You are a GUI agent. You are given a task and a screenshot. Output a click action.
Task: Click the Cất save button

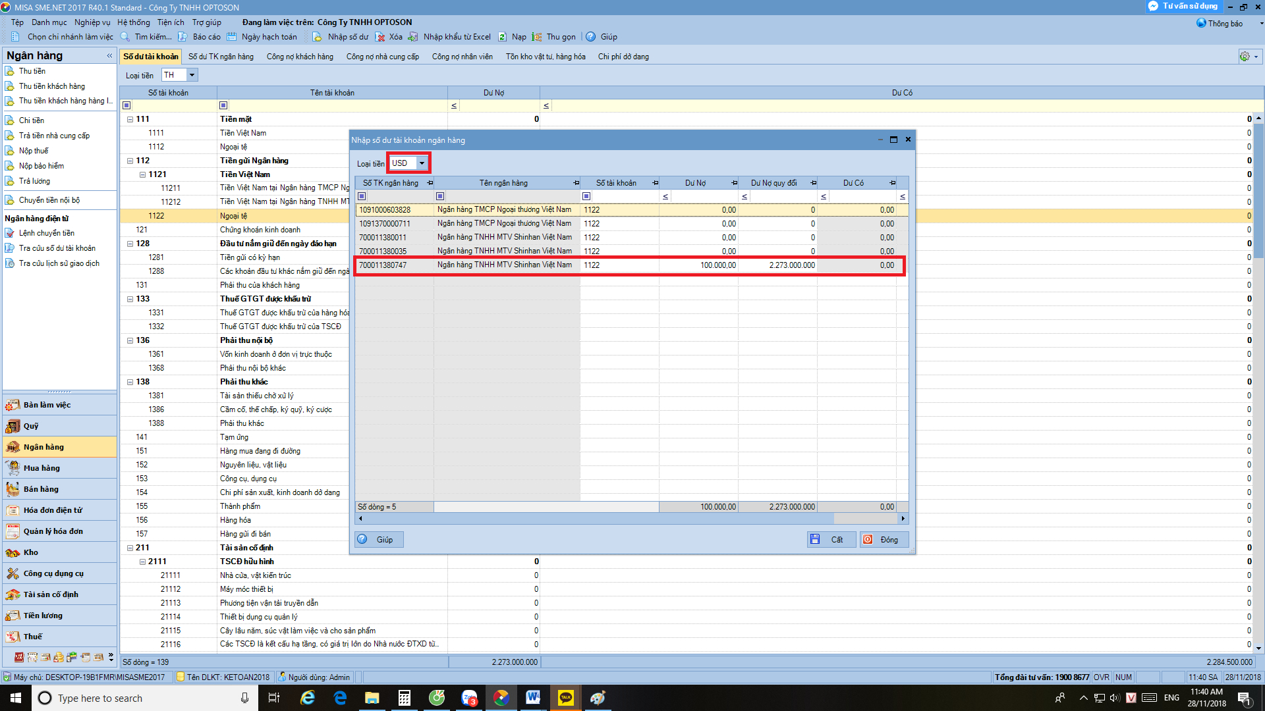[831, 539]
